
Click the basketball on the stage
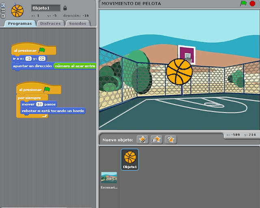coord(179,71)
